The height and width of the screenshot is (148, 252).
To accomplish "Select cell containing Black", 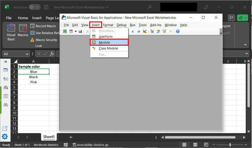I will (33, 77).
